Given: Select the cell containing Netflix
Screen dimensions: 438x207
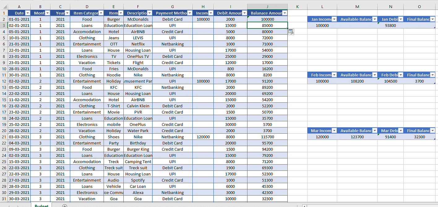Looking at the screenshot, I should tap(138, 44).
